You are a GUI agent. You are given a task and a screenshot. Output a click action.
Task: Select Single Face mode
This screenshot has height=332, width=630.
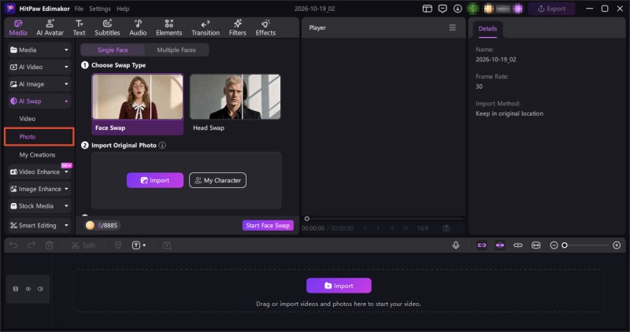[113, 50]
